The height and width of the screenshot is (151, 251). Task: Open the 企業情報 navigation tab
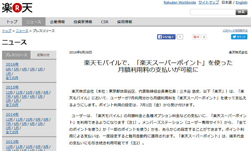pyautogui.click(x=57, y=22)
